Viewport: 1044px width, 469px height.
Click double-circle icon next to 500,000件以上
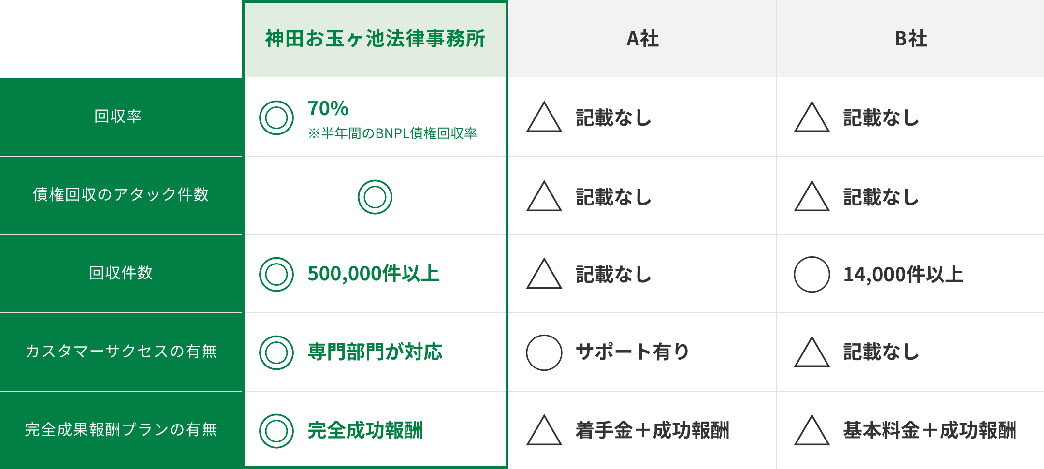click(276, 274)
